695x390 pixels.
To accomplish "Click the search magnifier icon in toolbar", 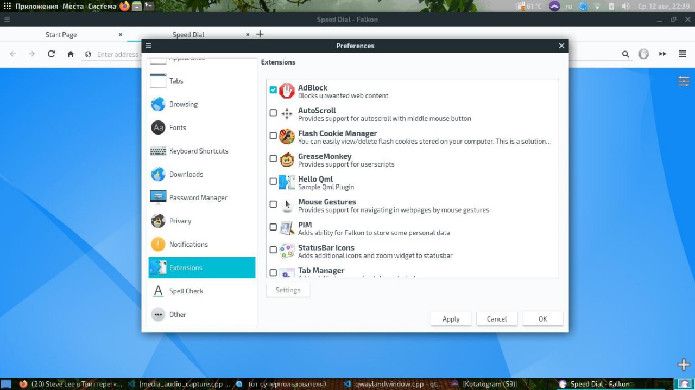I will tap(625, 54).
